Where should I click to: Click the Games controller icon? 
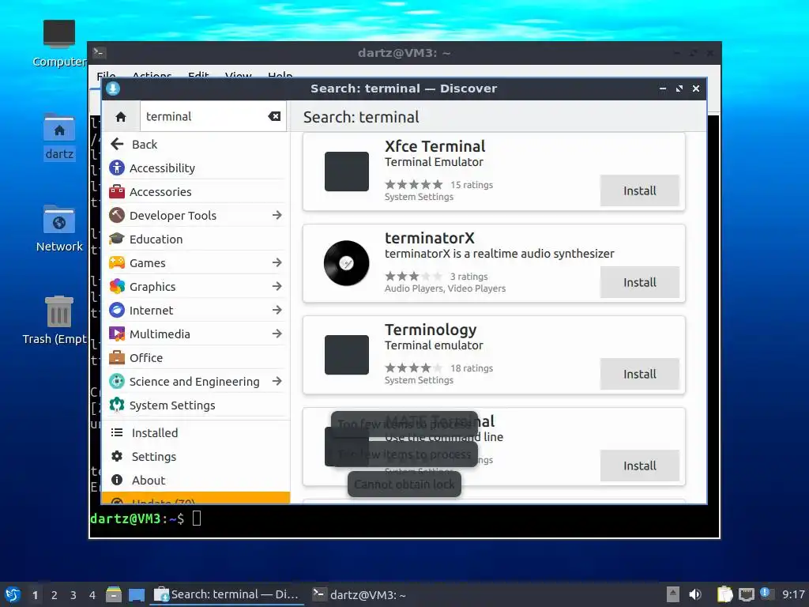117,262
